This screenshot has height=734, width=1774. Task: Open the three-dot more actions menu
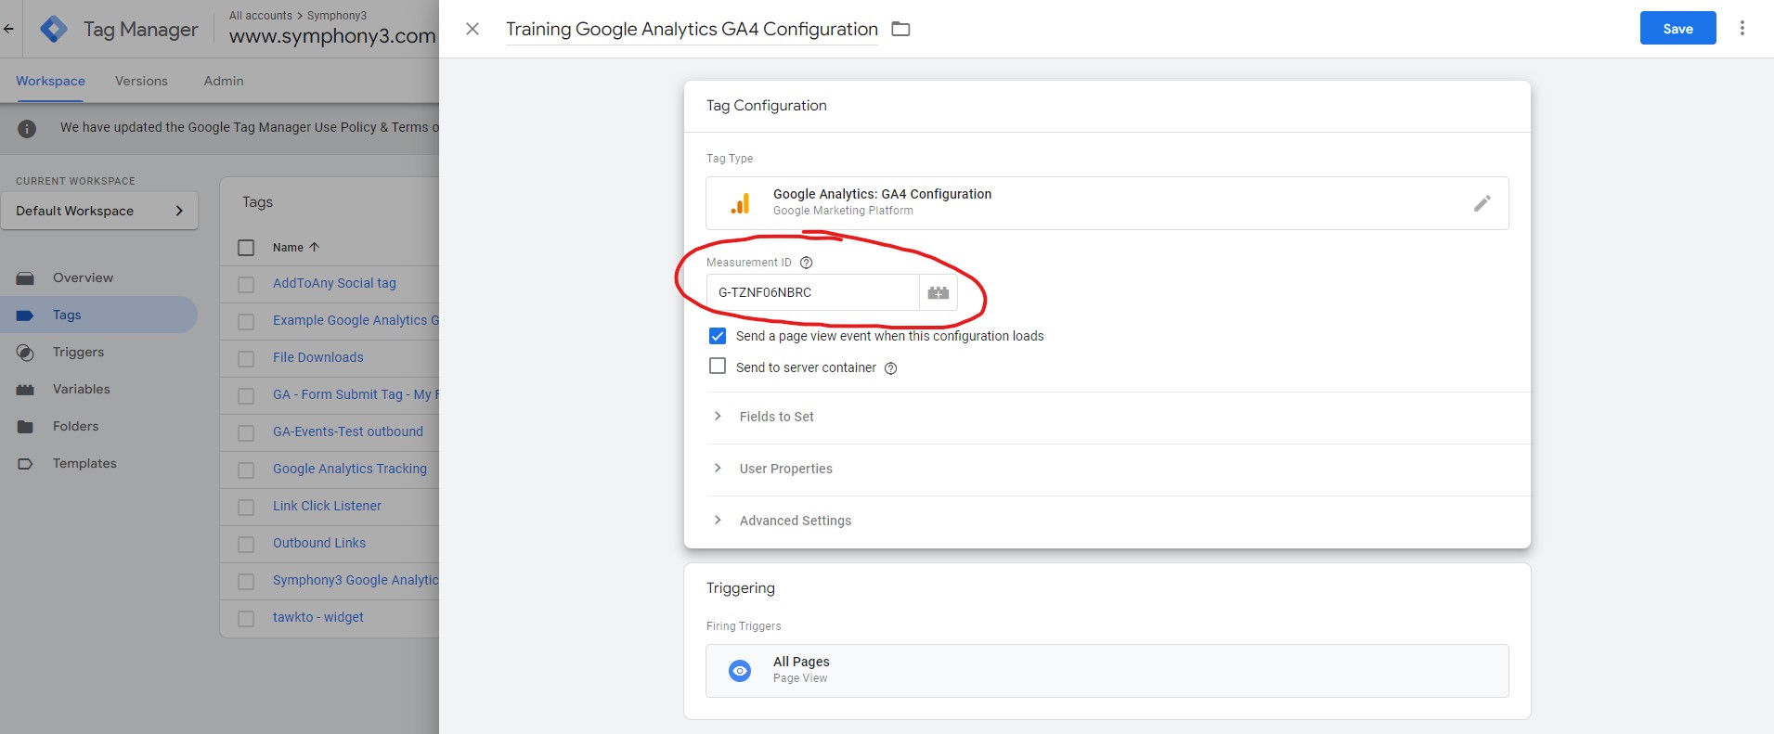1742,28
